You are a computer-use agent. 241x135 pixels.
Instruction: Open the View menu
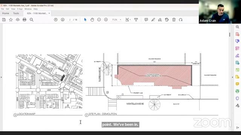(x=13, y=9)
